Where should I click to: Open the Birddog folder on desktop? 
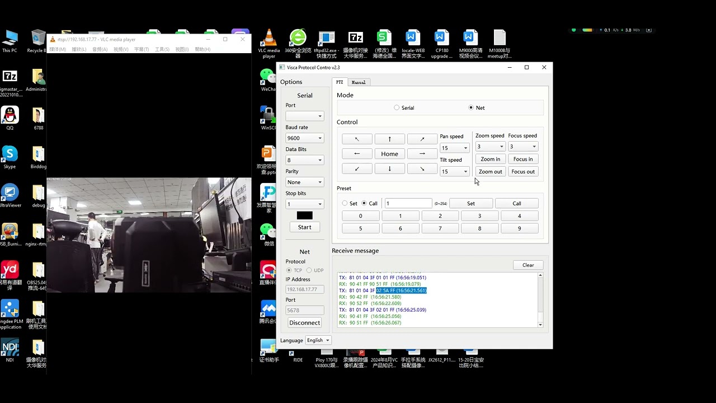(x=38, y=157)
